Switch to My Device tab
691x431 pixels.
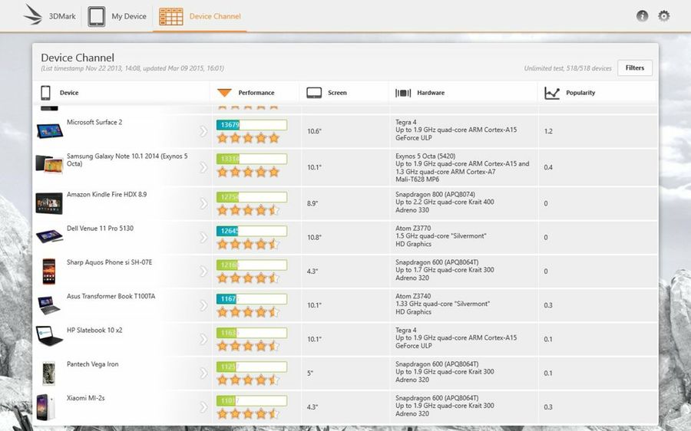pyautogui.click(x=129, y=16)
